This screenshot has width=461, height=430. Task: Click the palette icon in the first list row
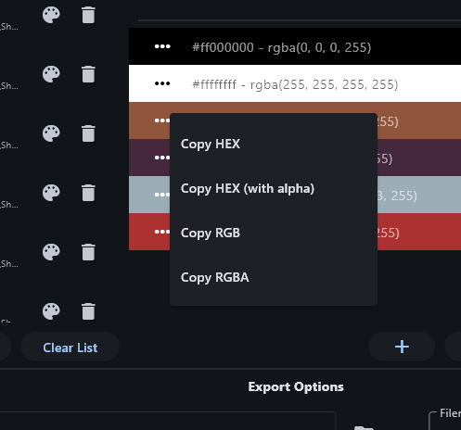point(51,15)
